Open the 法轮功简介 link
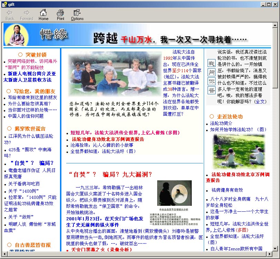The height and width of the screenshot is (259, 280). pos(221,123)
